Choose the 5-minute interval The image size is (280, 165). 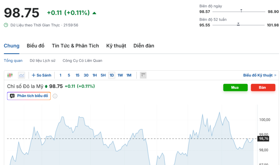[x=69, y=75]
